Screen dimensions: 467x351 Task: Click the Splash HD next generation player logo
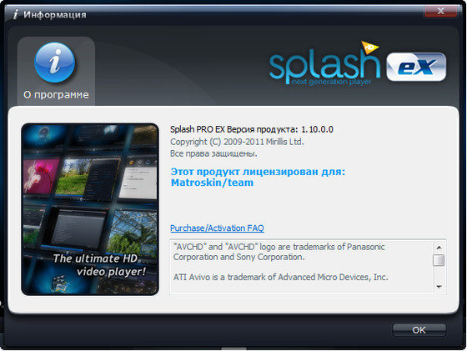point(324,63)
